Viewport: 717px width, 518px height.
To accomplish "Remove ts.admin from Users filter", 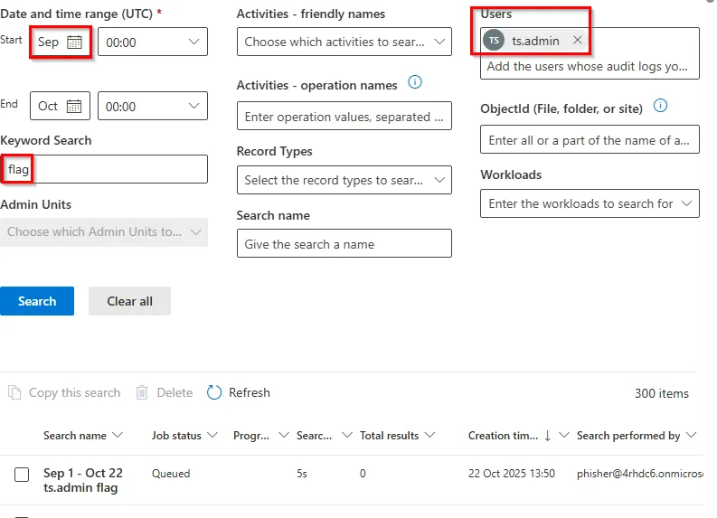I will point(578,41).
